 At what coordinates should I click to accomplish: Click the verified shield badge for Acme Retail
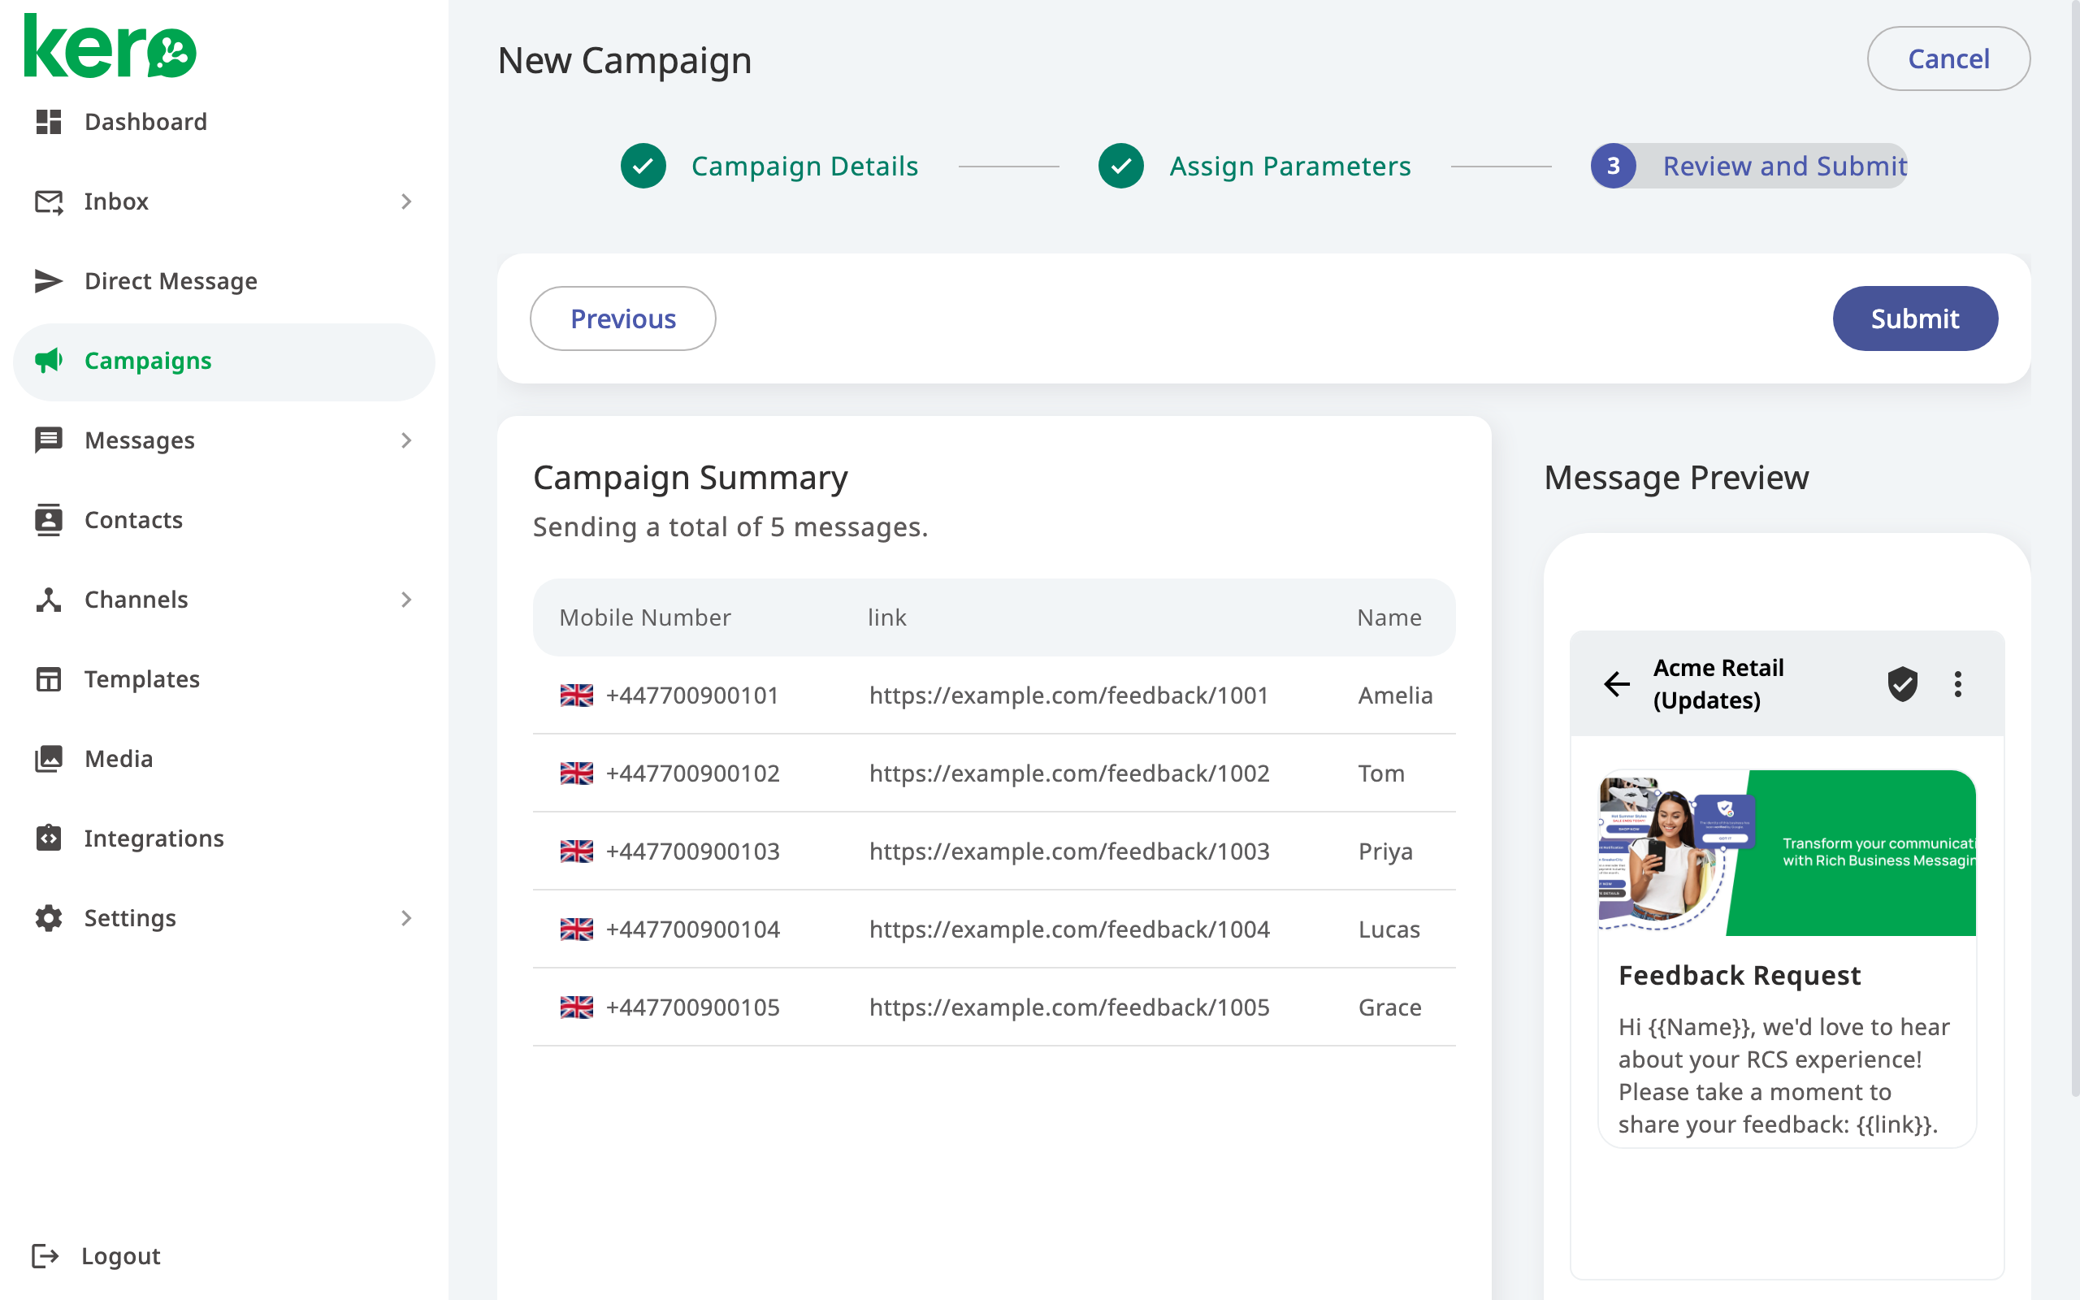(1902, 684)
